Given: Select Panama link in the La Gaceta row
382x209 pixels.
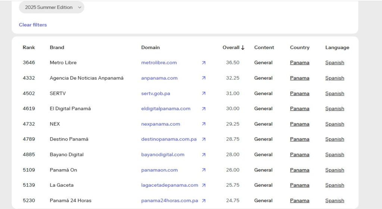Looking at the screenshot, I should click(300, 185).
